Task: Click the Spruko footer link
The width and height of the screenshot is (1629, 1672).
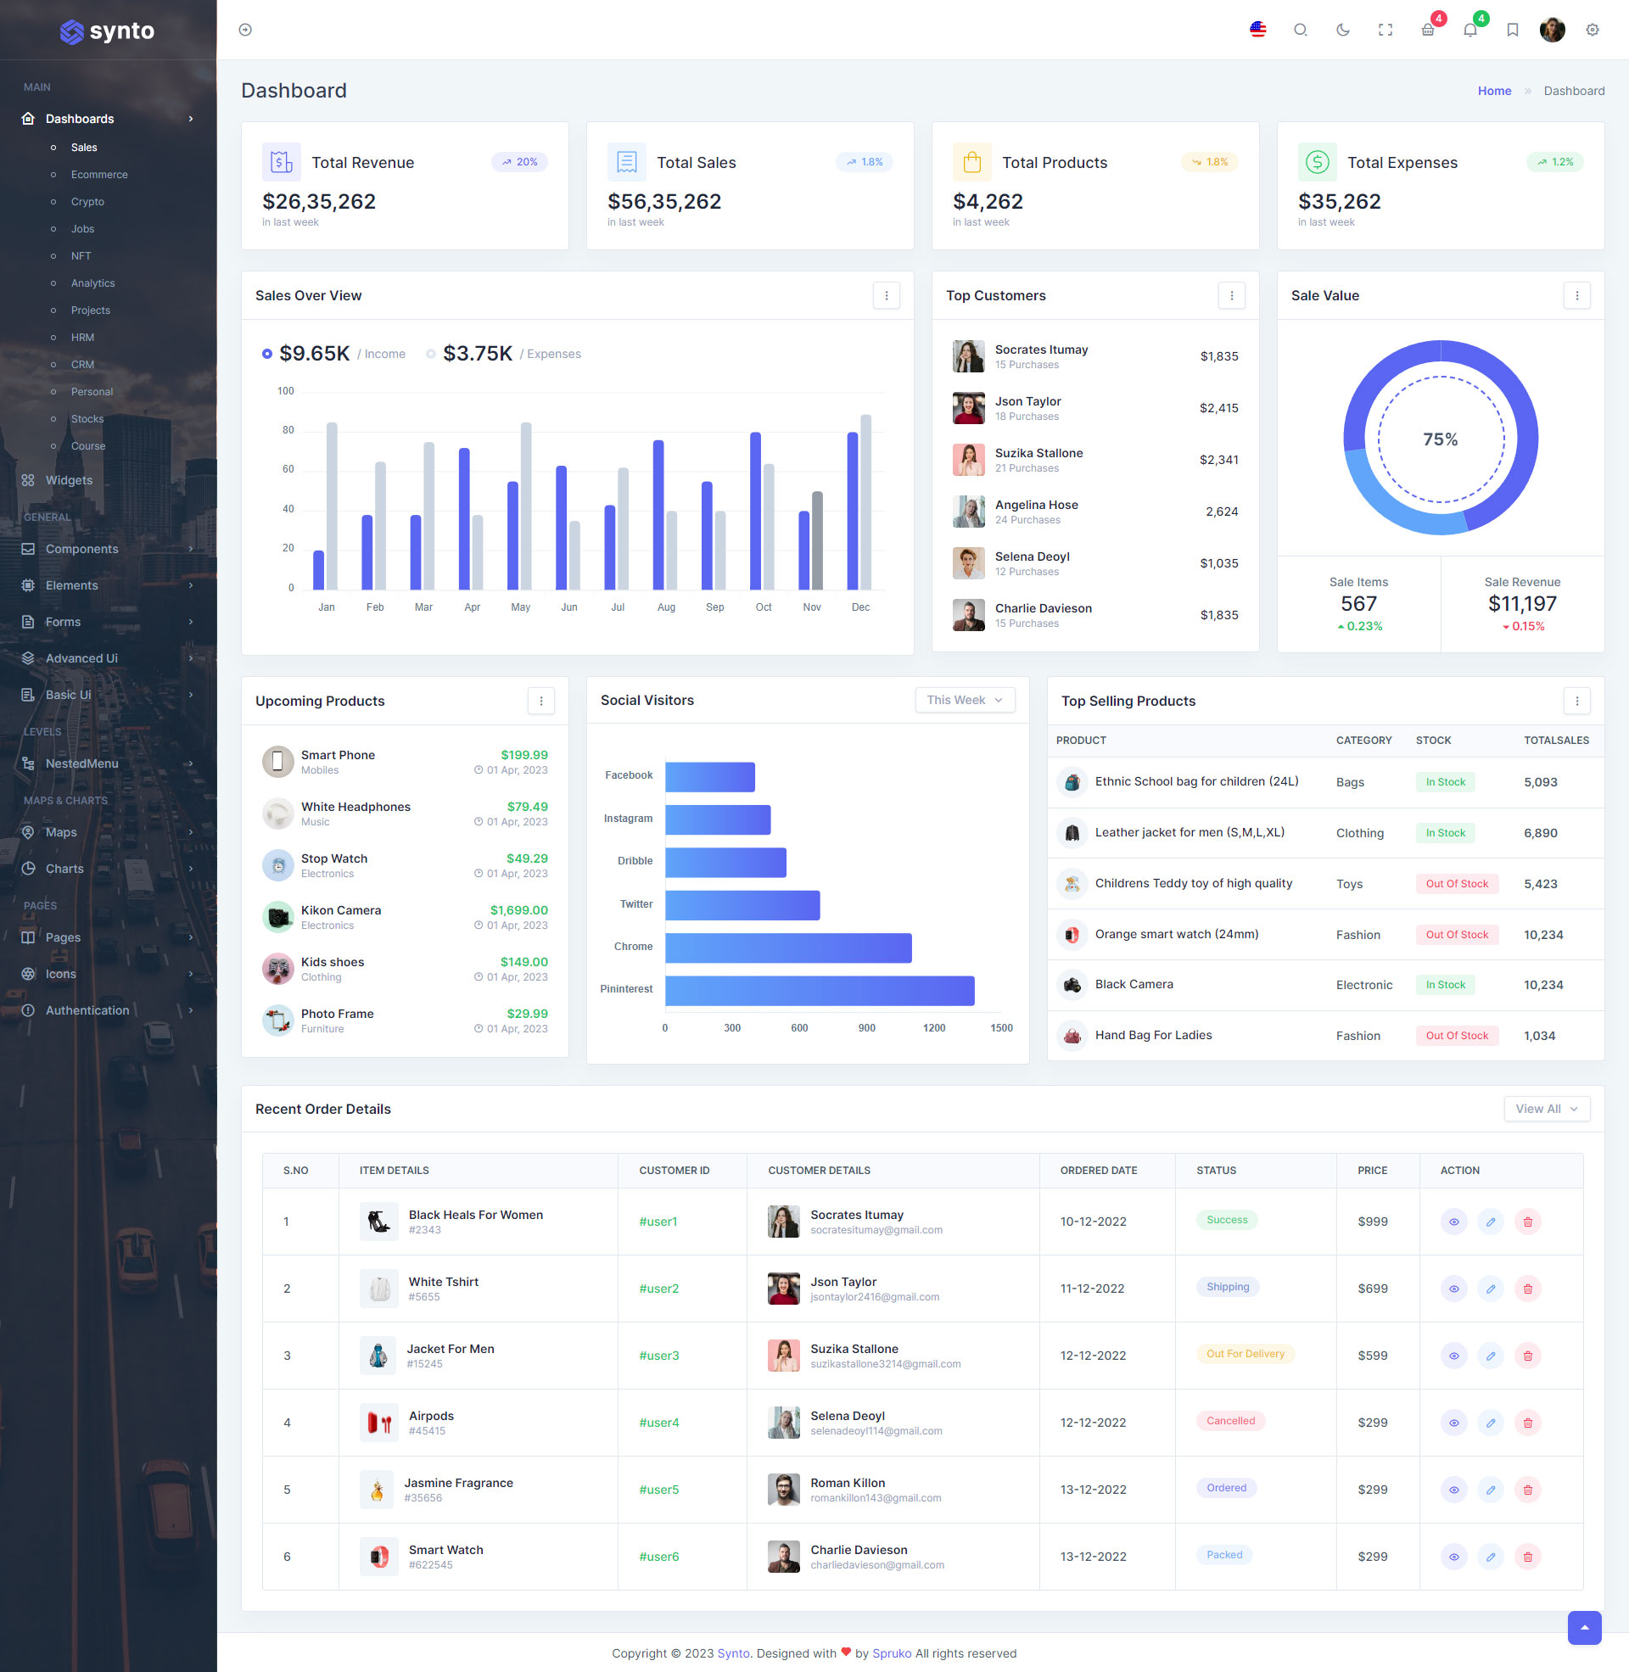Action: click(x=891, y=1653)
